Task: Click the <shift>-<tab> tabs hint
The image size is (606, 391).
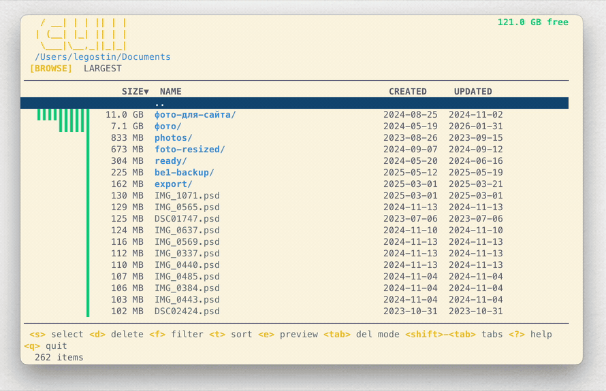Action: (454, 335)
